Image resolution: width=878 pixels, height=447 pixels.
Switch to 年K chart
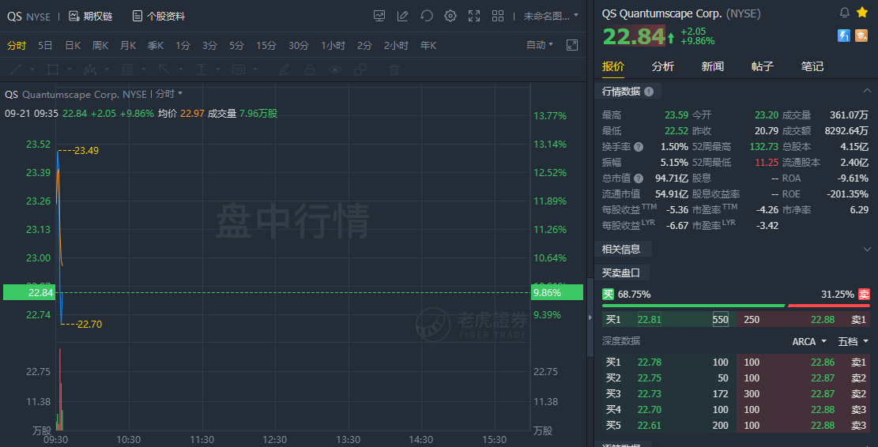[428, 46]
